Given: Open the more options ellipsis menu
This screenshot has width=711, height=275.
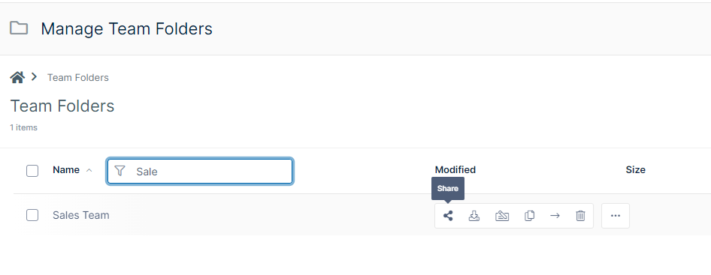Looking at the screenshot, I should coord(616,216).
